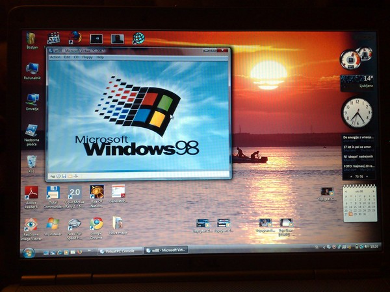The width and height of the screenshot is (390, 292).
Task: Go to previous month in calendar gadget
Action: click(x=346, y=191)
